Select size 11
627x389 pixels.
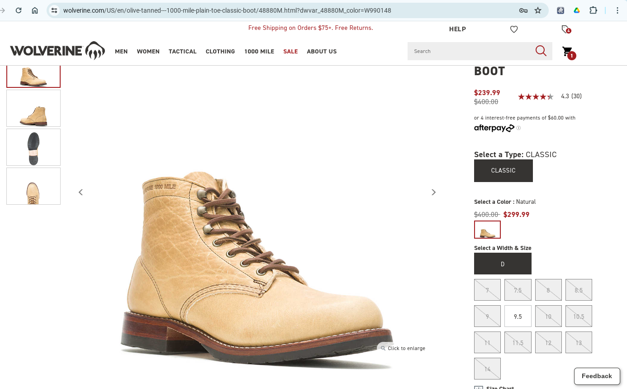[x=487, y=342]
